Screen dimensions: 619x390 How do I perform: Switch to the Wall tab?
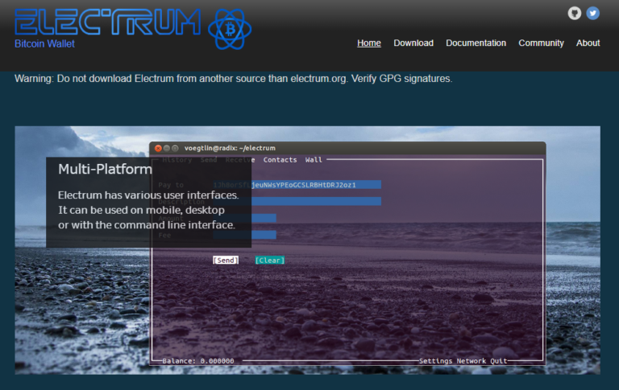coord(314,160)
